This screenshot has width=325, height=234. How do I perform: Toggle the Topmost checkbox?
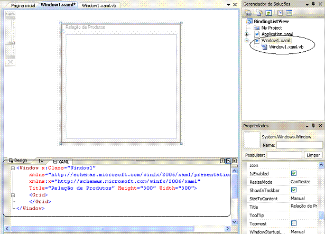coord(294,223)
